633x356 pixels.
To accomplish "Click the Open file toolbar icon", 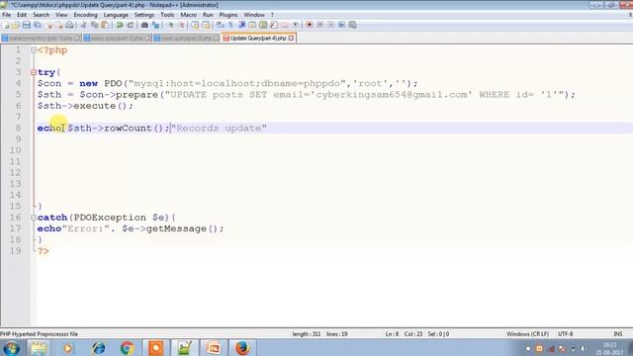I will [16, 25].
